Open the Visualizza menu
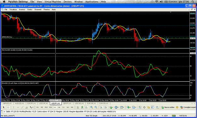This screenshot has height=118, width=197. click(x=13, y=9)
